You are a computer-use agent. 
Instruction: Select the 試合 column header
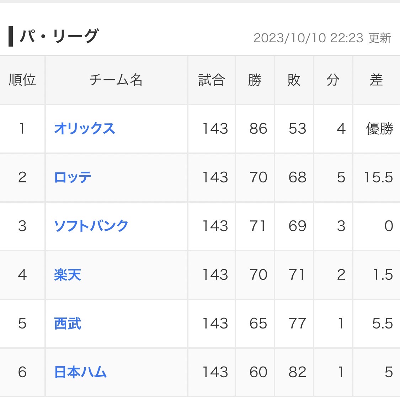(212, 80)
